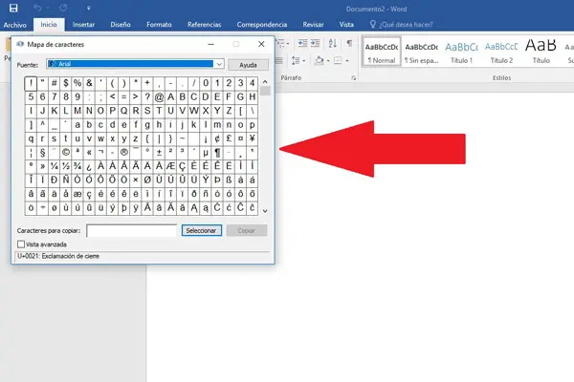
Task: Select the ! exclamation character cell
Action: 31,83
